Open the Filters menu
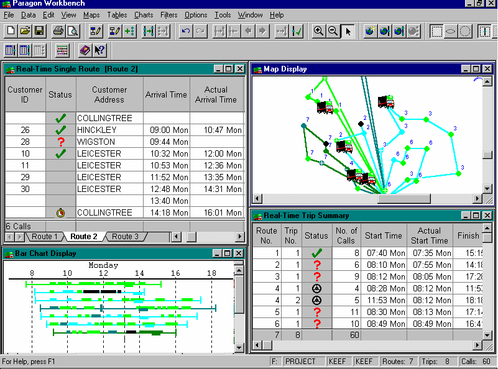This screenshot has height=369, width=498. click(168, 15)
